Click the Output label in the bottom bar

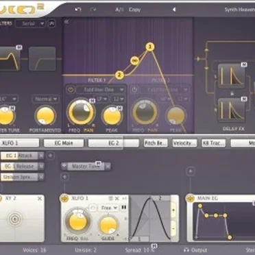click(199, 250)
